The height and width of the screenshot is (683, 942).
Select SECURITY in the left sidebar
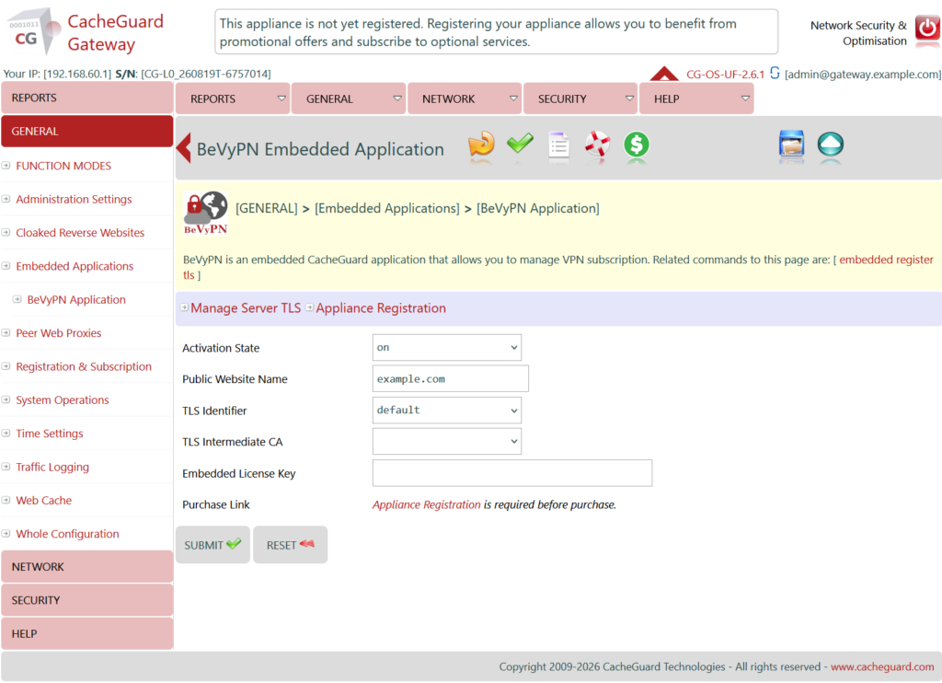[87, 600]
